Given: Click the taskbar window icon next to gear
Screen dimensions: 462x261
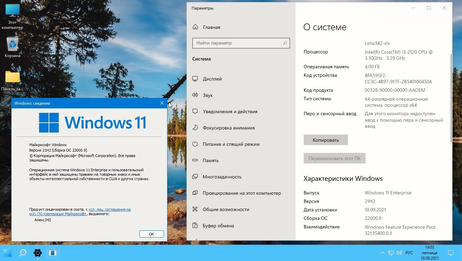Looking at the screenshot, I should [52, 253].
